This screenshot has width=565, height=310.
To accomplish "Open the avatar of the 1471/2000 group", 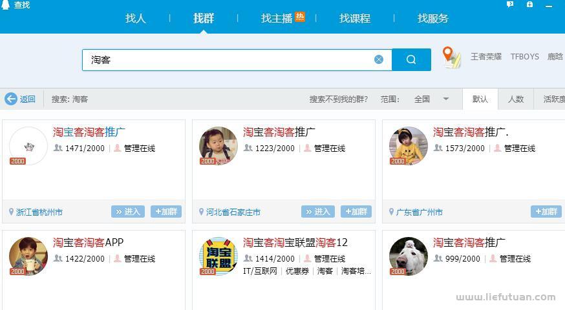I will click(28, 146).
